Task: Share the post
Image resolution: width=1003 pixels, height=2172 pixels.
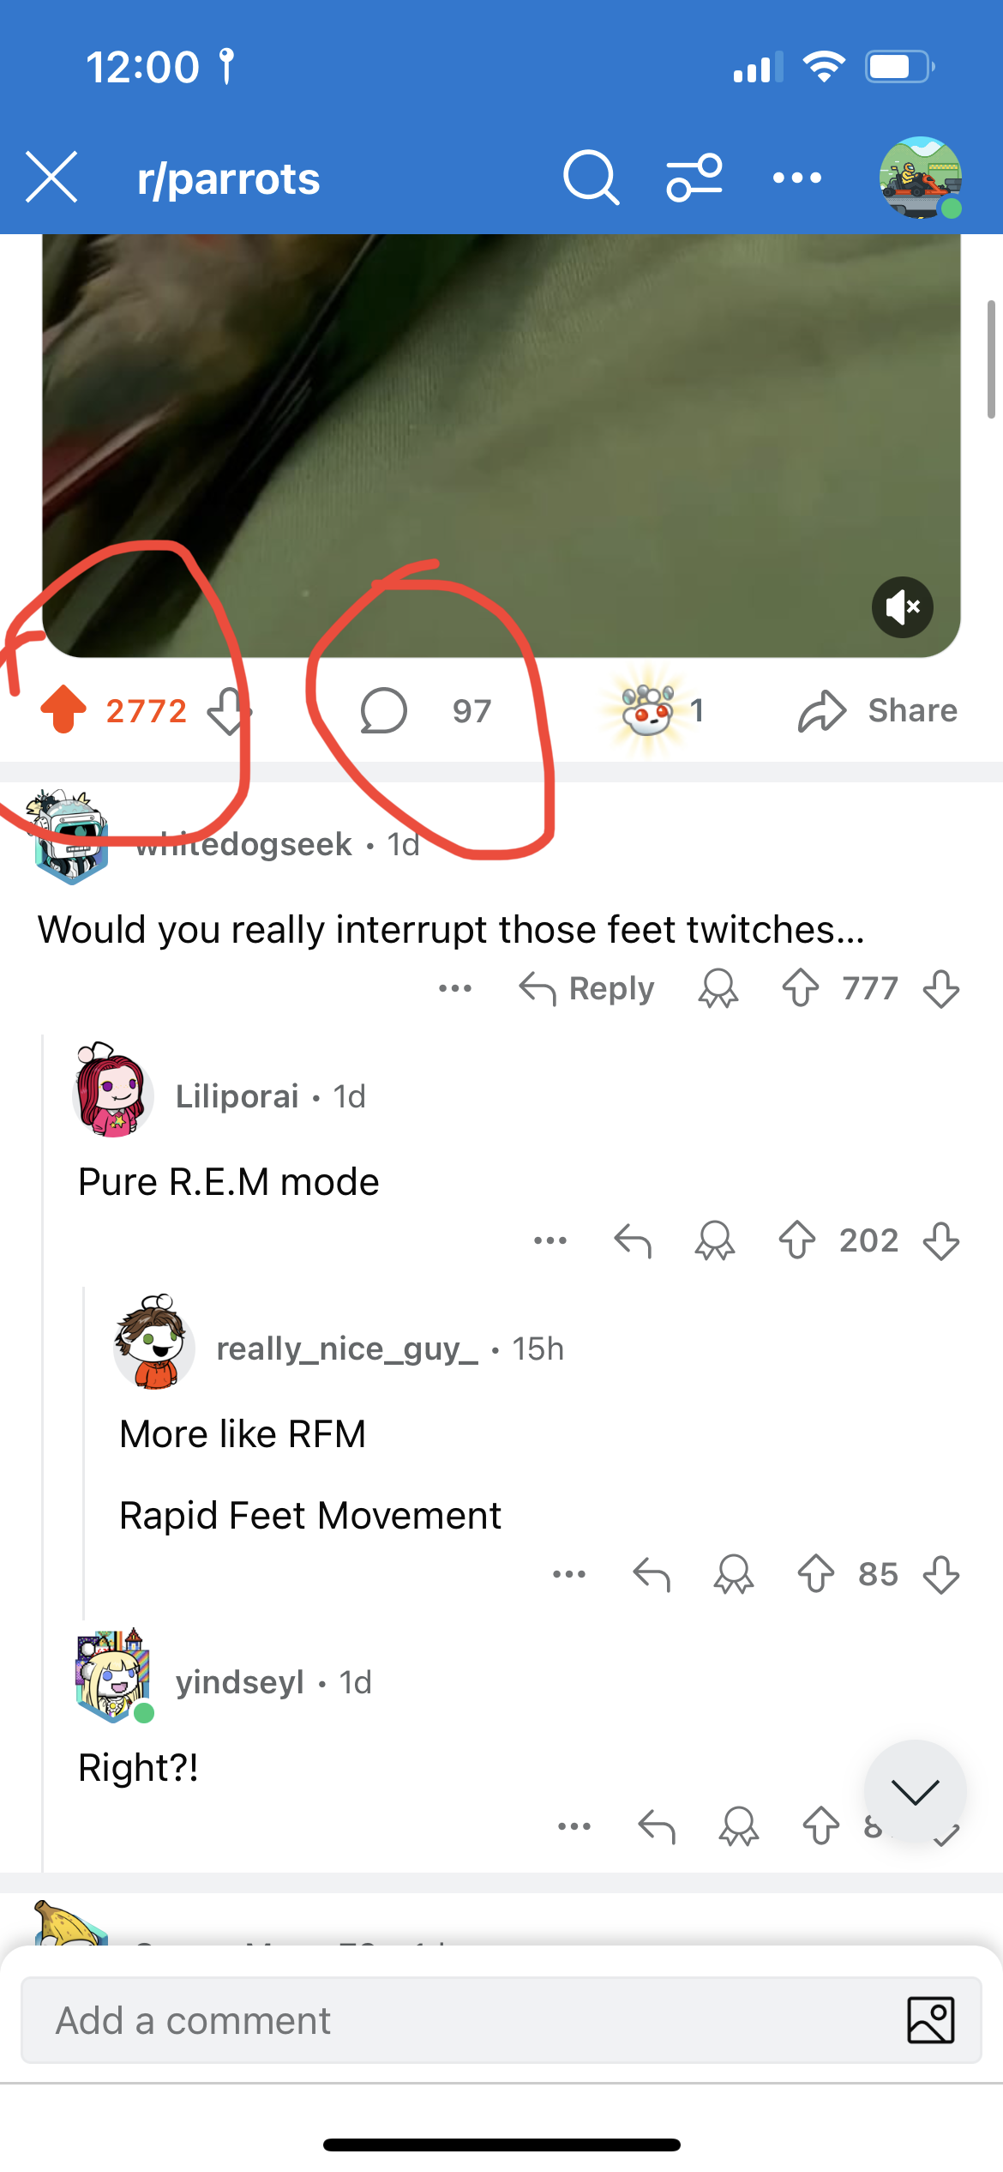Action: [878, 711]
